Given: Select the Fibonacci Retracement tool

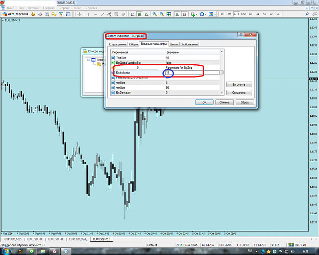Looking at the screenshot, I should point(116,14).
